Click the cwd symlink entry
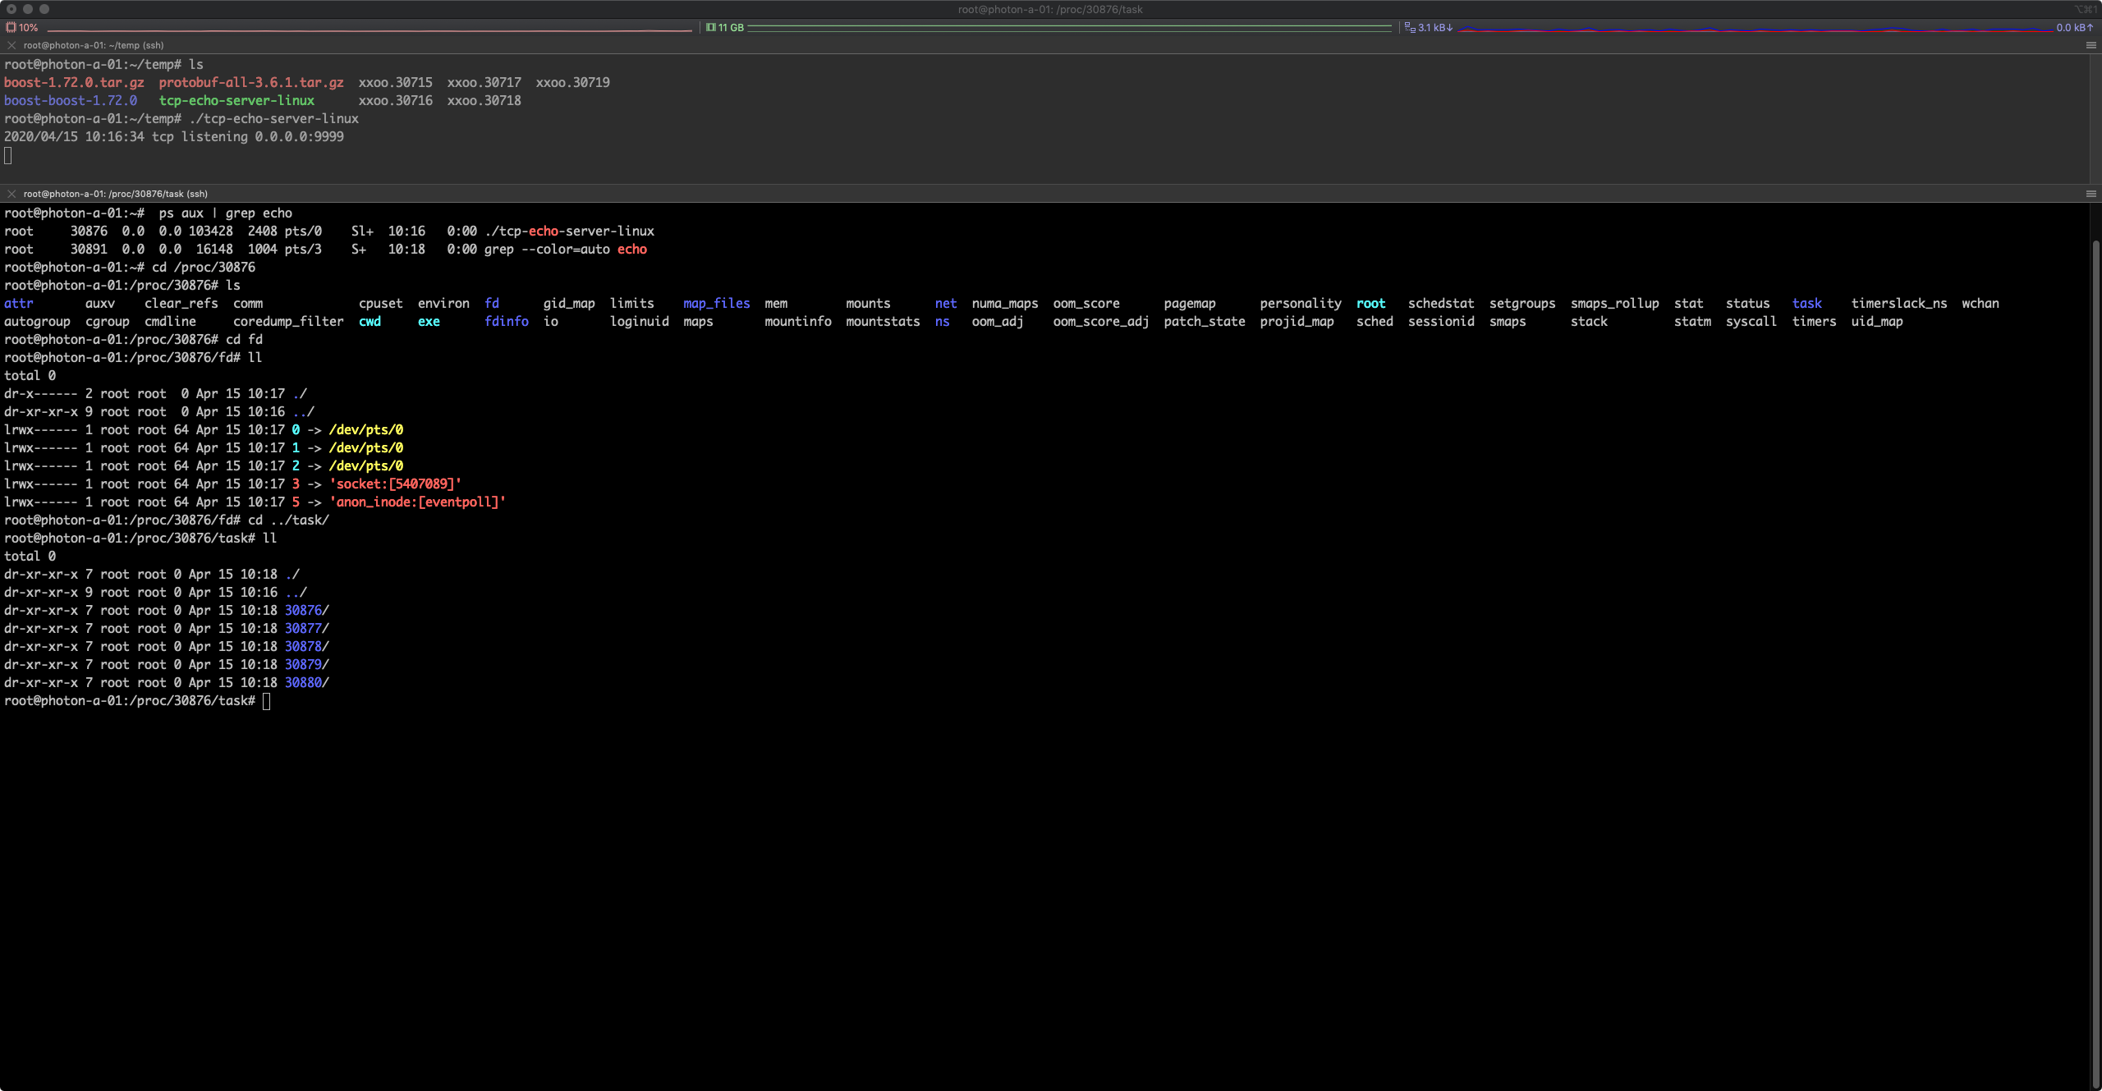2102x1091 pixels. [369, 321]
